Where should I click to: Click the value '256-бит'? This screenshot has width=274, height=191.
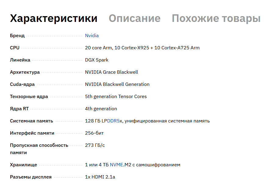point(94,133)
